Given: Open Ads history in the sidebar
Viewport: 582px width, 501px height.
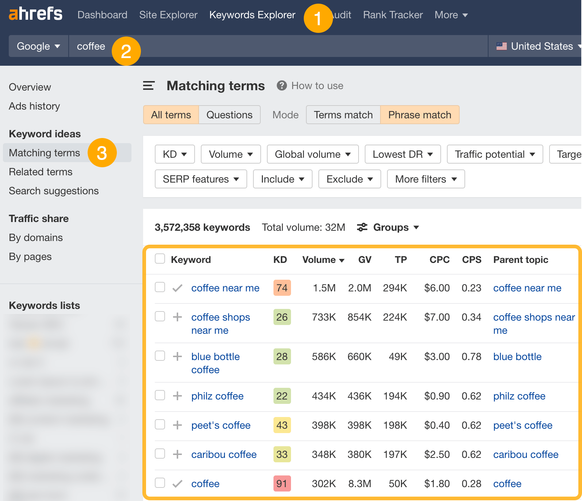Looking at the screenshot, I should (x=34, y=106).
